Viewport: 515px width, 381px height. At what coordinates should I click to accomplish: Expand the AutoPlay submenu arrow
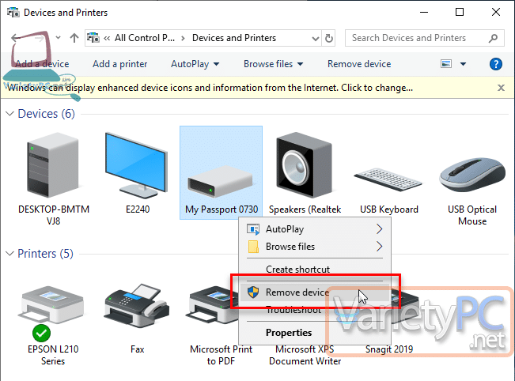[x=380, y=229]
